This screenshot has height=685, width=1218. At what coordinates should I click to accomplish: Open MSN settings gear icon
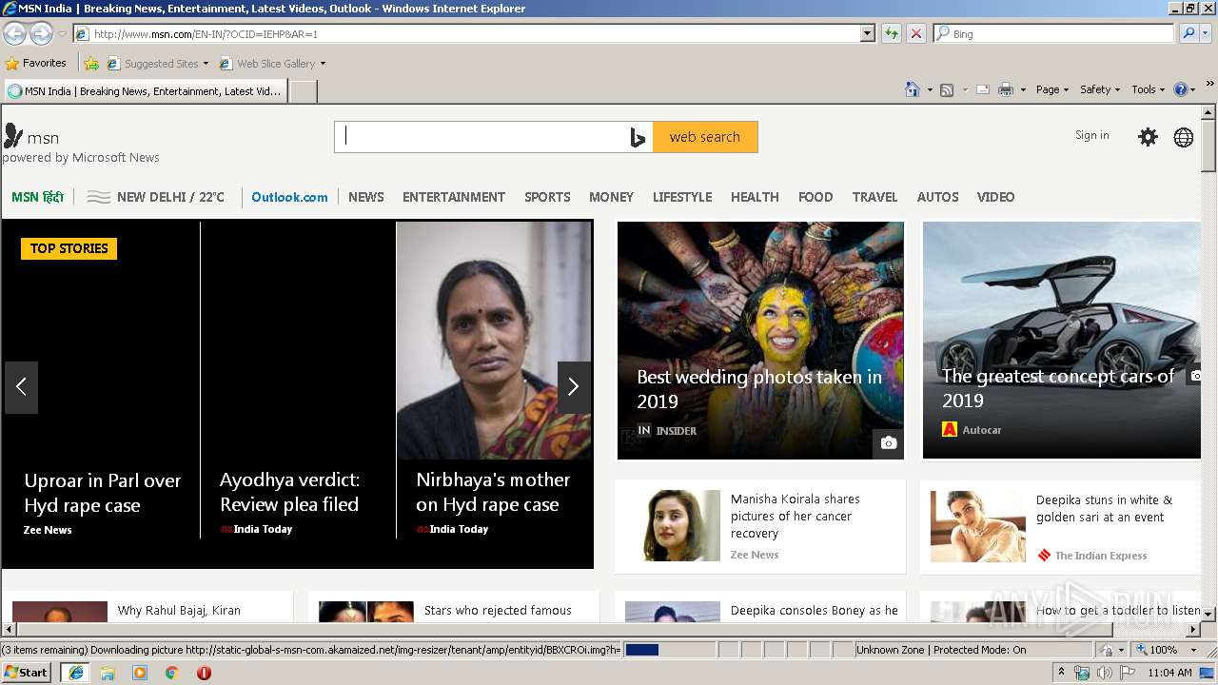[1148, 137]
